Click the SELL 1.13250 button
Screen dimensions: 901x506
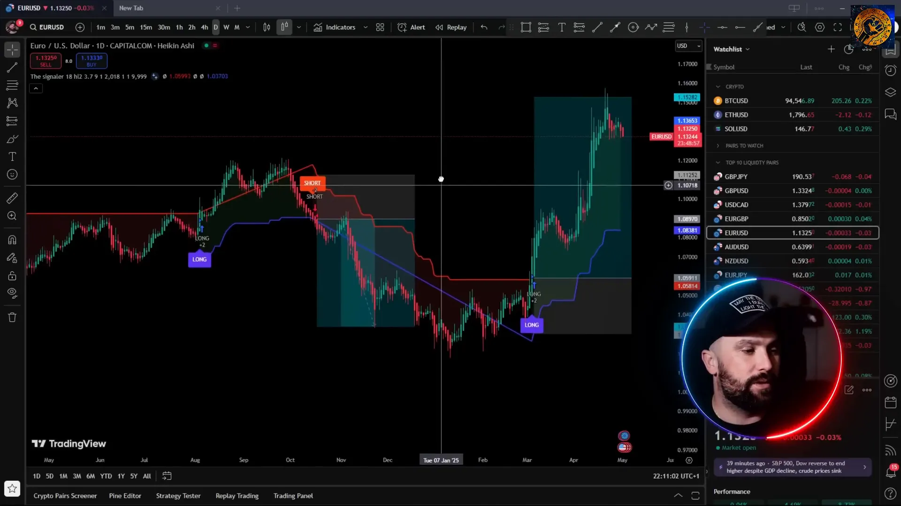[46, 61]
